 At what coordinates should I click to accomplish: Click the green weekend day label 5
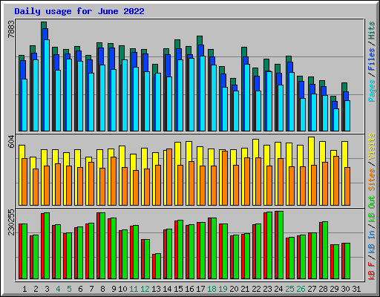tap(69, 289)
